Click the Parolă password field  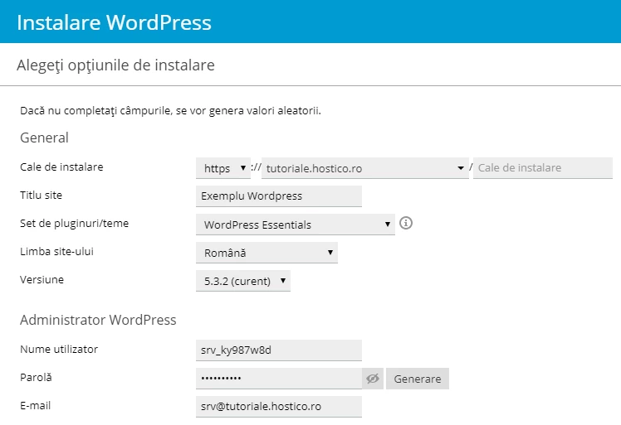[x=279, y=379]
